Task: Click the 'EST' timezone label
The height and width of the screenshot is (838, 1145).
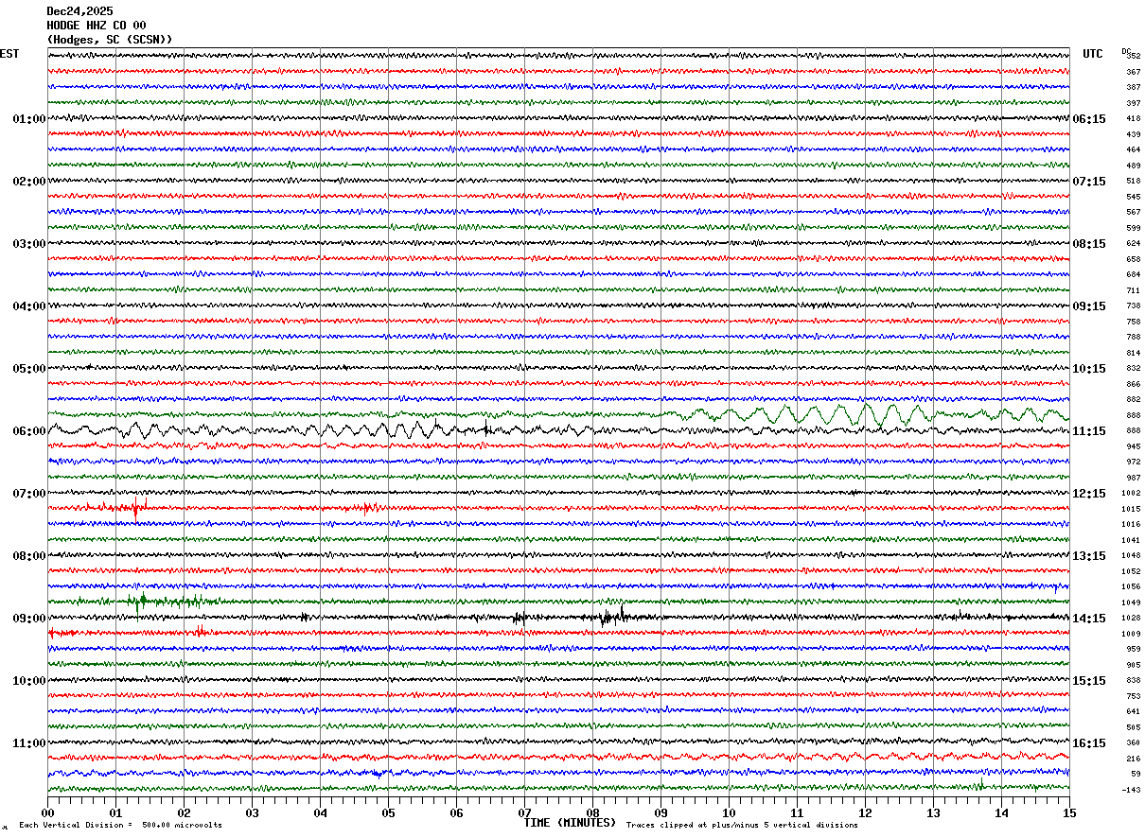Action: [x=9, y=54]
